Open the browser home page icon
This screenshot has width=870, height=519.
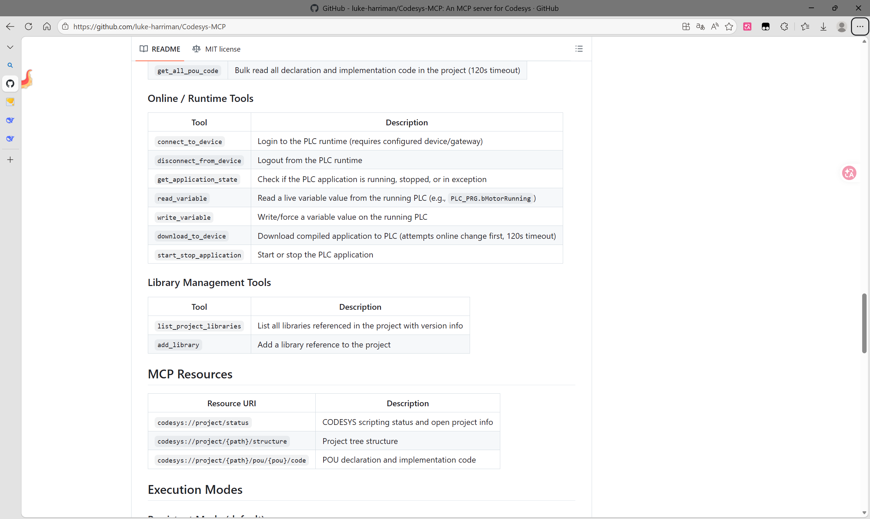[47, 26]
